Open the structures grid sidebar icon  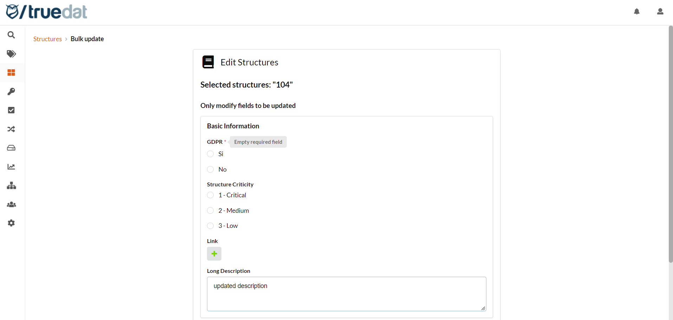pyautogui.click(x=11, y=72)
